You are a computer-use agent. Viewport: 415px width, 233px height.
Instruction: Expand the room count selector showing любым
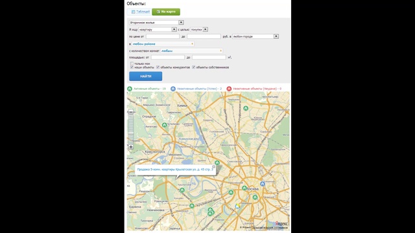click(191, 50)
